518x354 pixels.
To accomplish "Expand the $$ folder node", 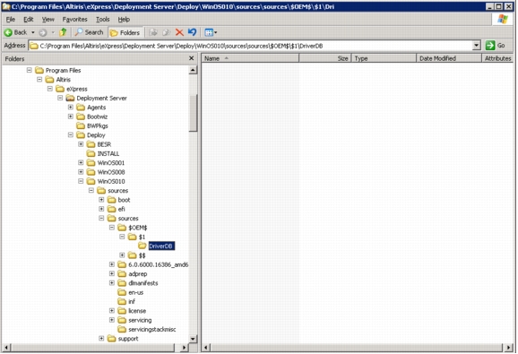I will (x=122, y=255).
